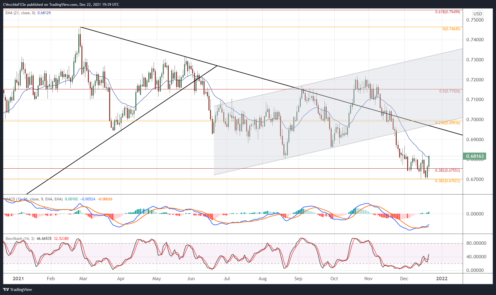
Task: Click the 0.71000 price axis label
Action: (x=475, y=100)
